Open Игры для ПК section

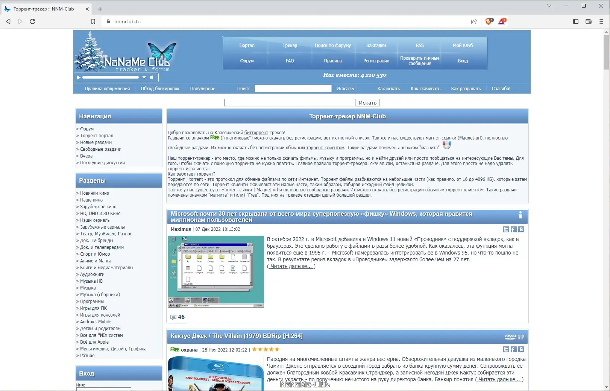93,308
